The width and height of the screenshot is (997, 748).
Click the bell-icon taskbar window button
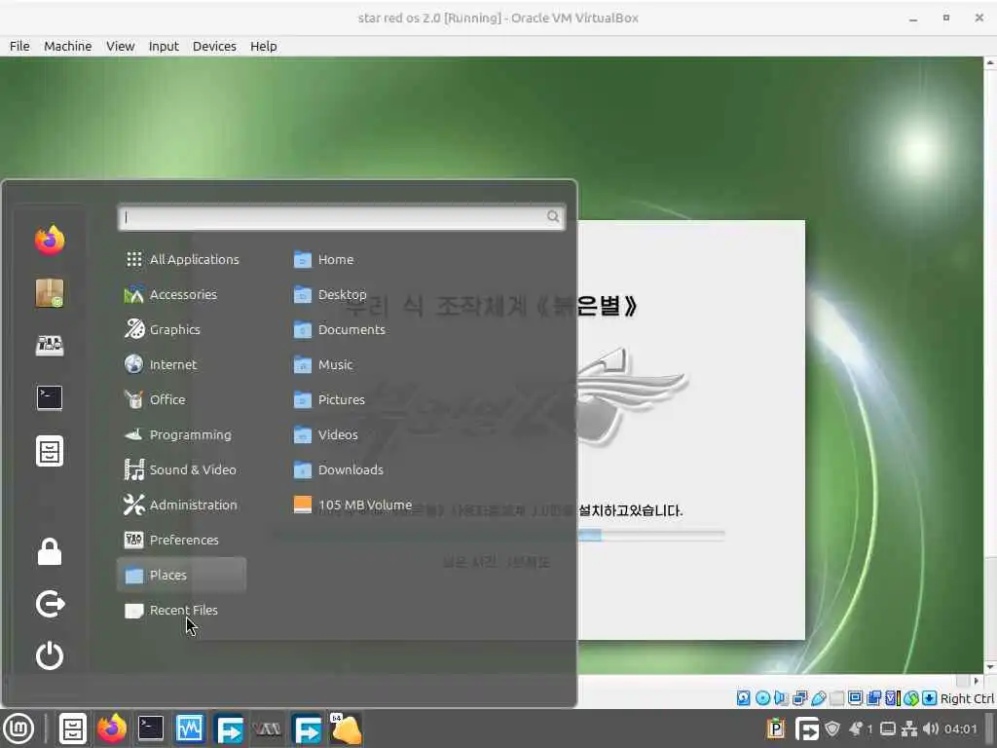click(x=347, y=729)
